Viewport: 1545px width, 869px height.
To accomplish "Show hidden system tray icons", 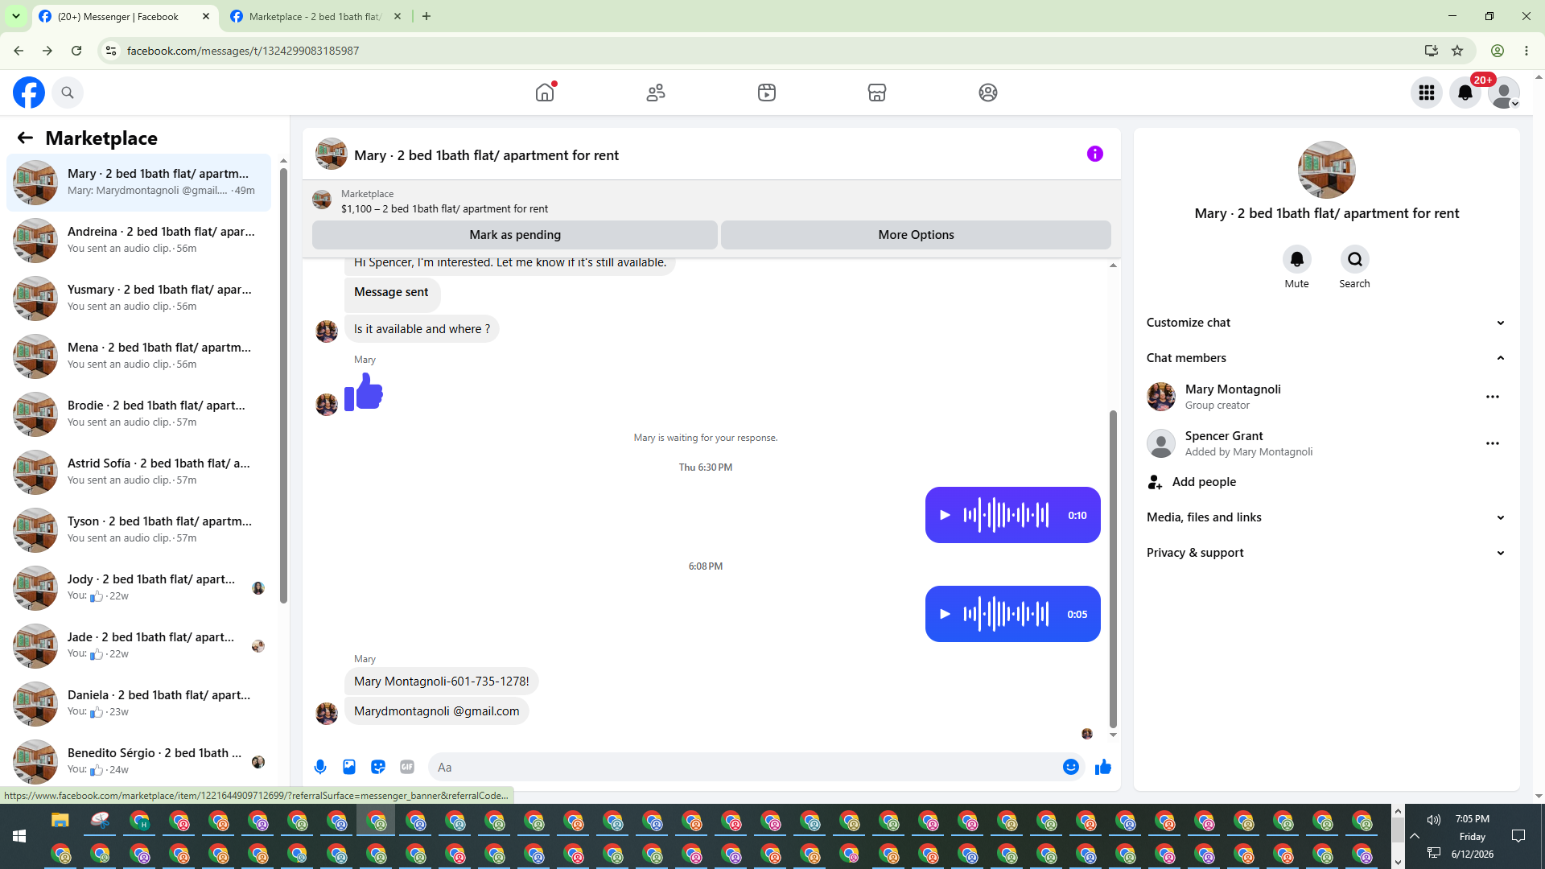I will (x=1415, y=836).
